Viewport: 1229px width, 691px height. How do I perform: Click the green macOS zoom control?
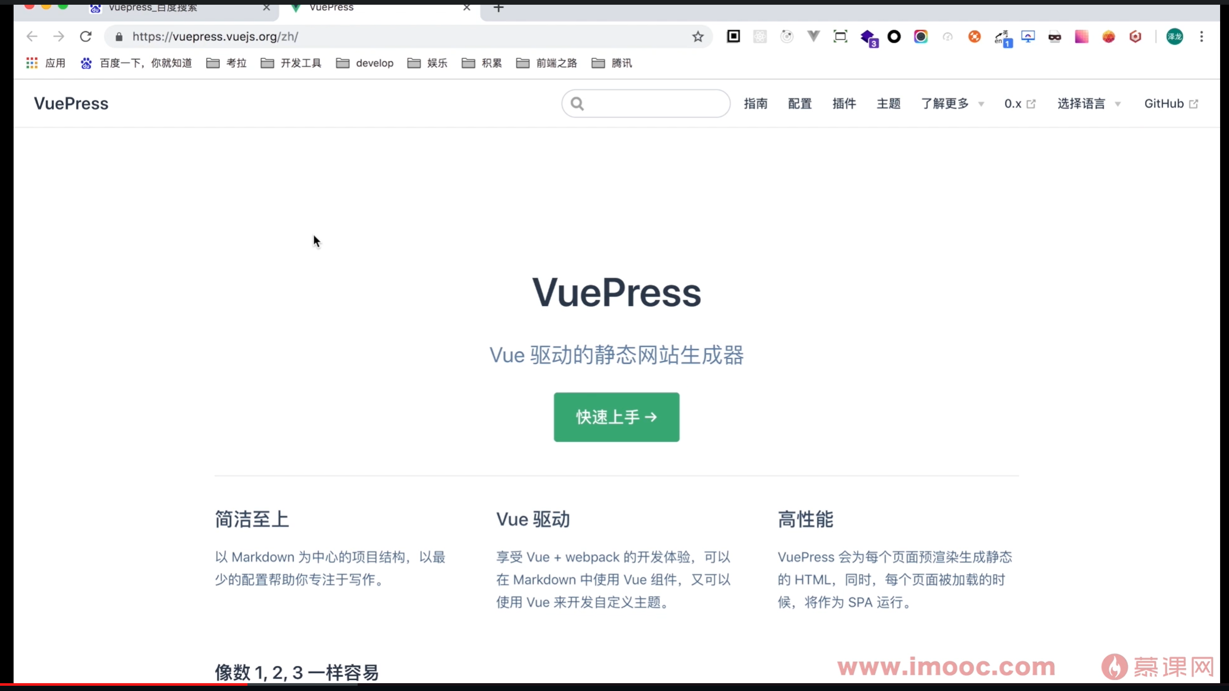pyautogui.click(x=63, y=6)
